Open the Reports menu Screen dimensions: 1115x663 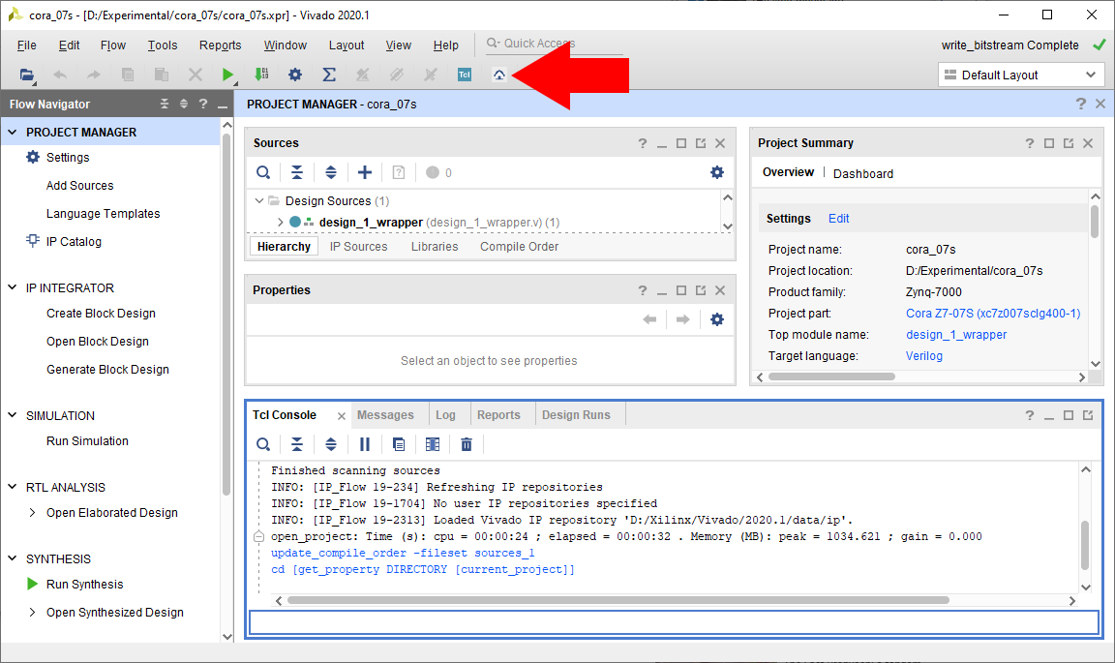coord(220,45)
